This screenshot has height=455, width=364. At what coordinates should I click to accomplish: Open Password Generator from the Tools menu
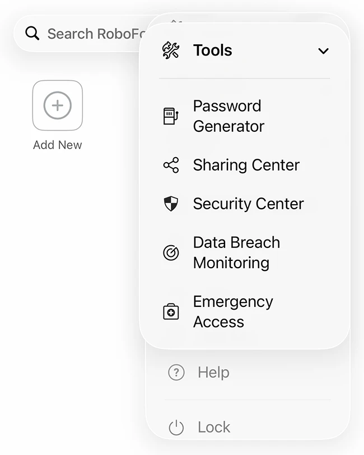pyautogui.click(x=228, y=116)
